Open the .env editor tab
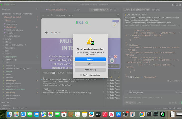The height and width of the screenshot is (119, 182). (77, 10)
